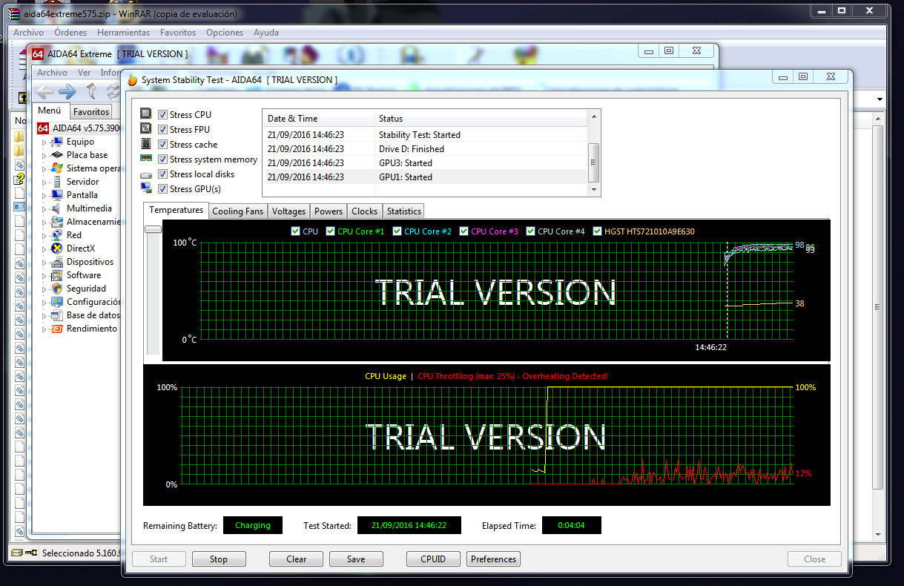904x586 pixels.
Task: Toggle the CPU Core #3 graph checkbox
Action: (x=464, y=231)
